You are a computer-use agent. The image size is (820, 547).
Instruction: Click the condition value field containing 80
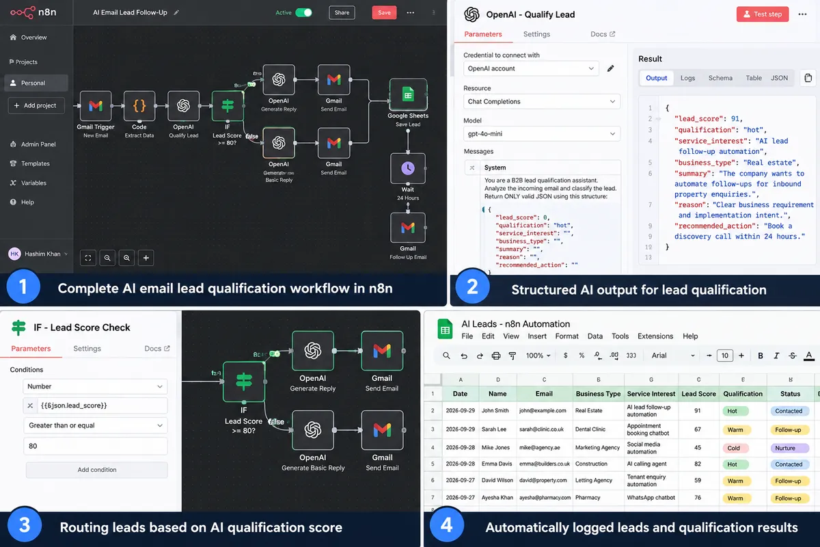click(x=96, y=446)
